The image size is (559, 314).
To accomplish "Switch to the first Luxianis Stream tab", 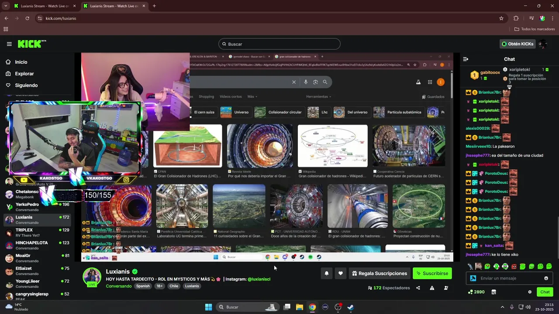I will tap(45, 6).
